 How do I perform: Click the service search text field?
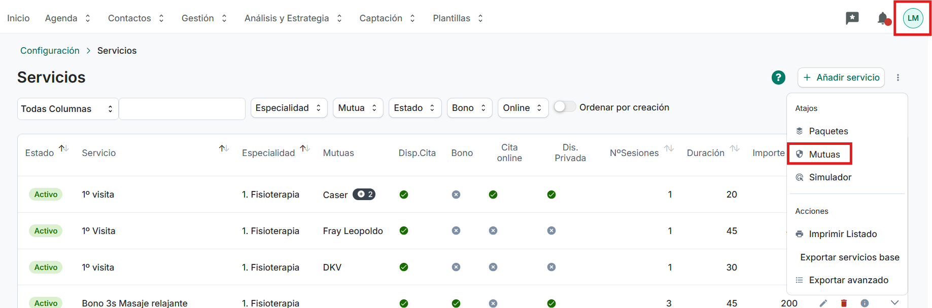click(182, 109)
